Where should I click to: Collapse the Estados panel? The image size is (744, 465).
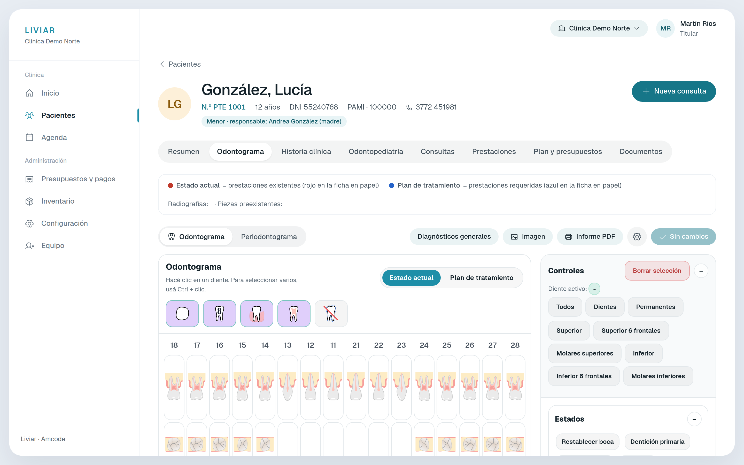click(x=694, y=419)
